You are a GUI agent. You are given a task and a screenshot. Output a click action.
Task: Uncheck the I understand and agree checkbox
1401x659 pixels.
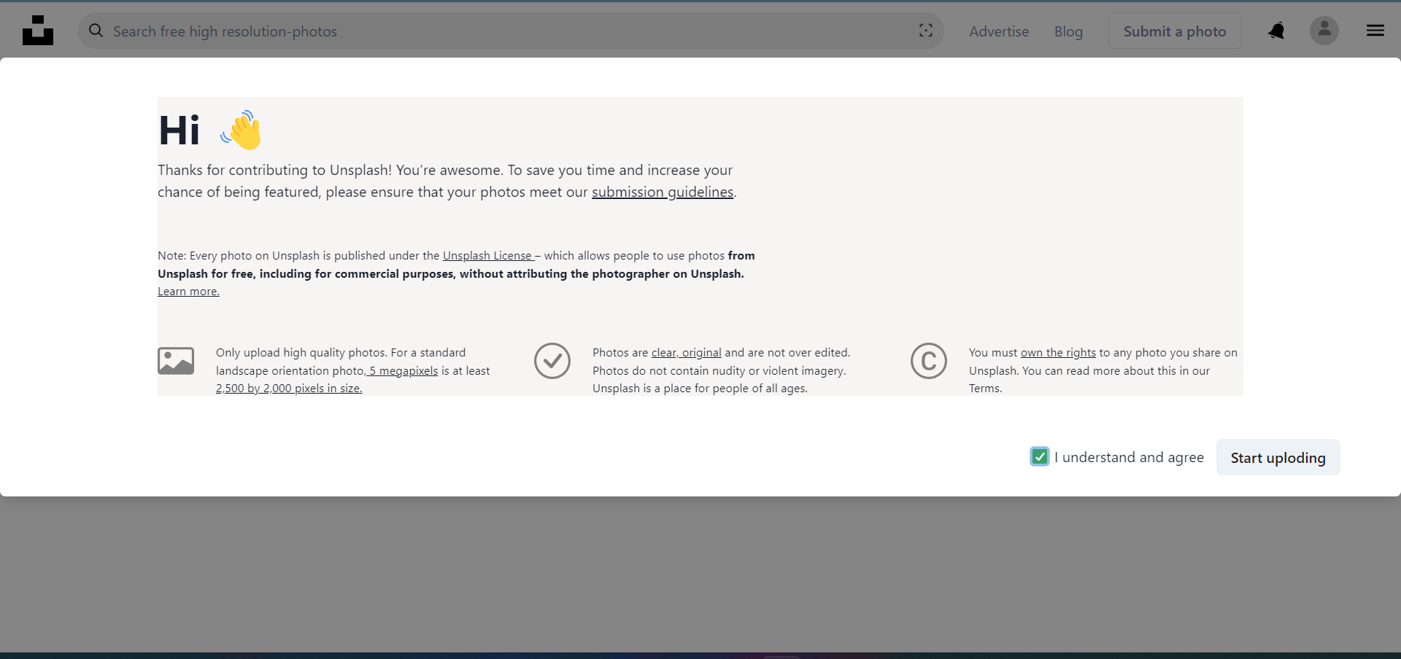1040,456
